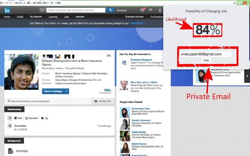Click Ankita Shetty's photo thumbnail
Image resolution: width=250 pixels, height=156 pixels.
125,136
